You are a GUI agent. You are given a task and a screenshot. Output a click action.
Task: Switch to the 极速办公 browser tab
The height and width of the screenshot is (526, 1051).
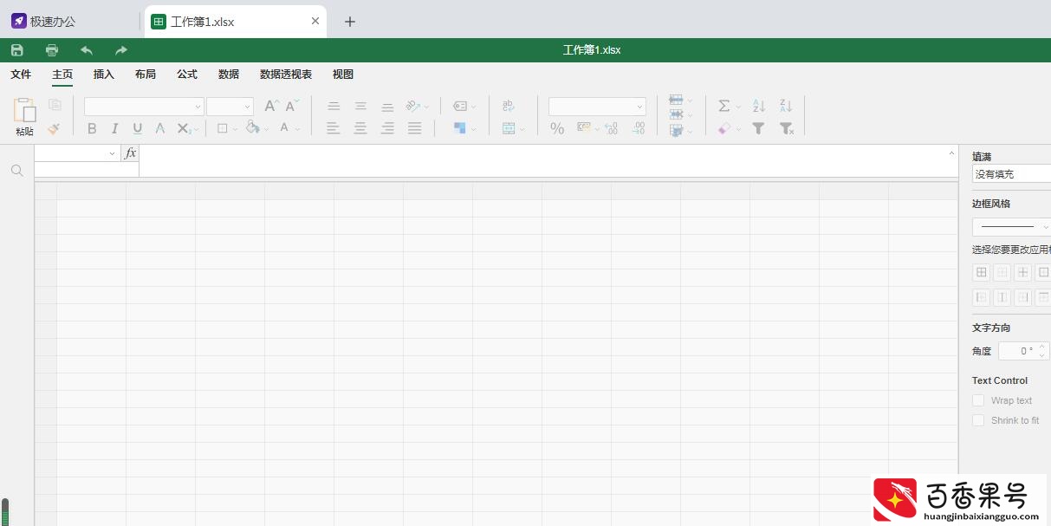(53, 22)
